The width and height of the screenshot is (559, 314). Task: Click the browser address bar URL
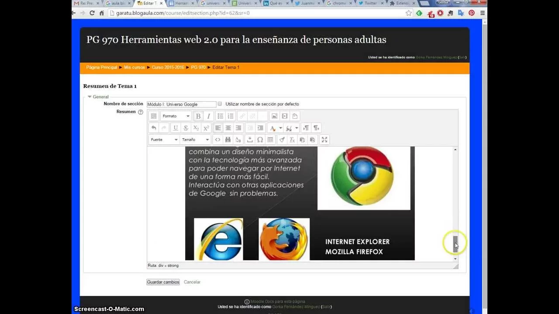click(183, 13)
